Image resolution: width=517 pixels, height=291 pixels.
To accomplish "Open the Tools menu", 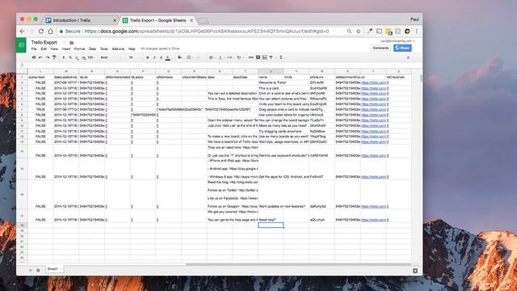I will point(104,48).
